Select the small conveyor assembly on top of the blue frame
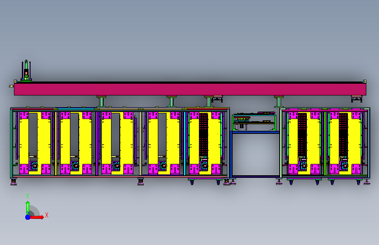 point(254,121)
